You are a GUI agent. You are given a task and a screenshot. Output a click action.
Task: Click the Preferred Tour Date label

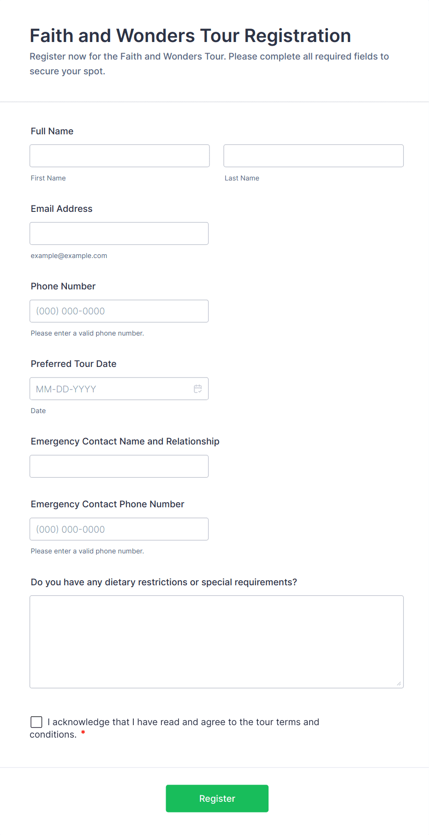coord(74,364)
